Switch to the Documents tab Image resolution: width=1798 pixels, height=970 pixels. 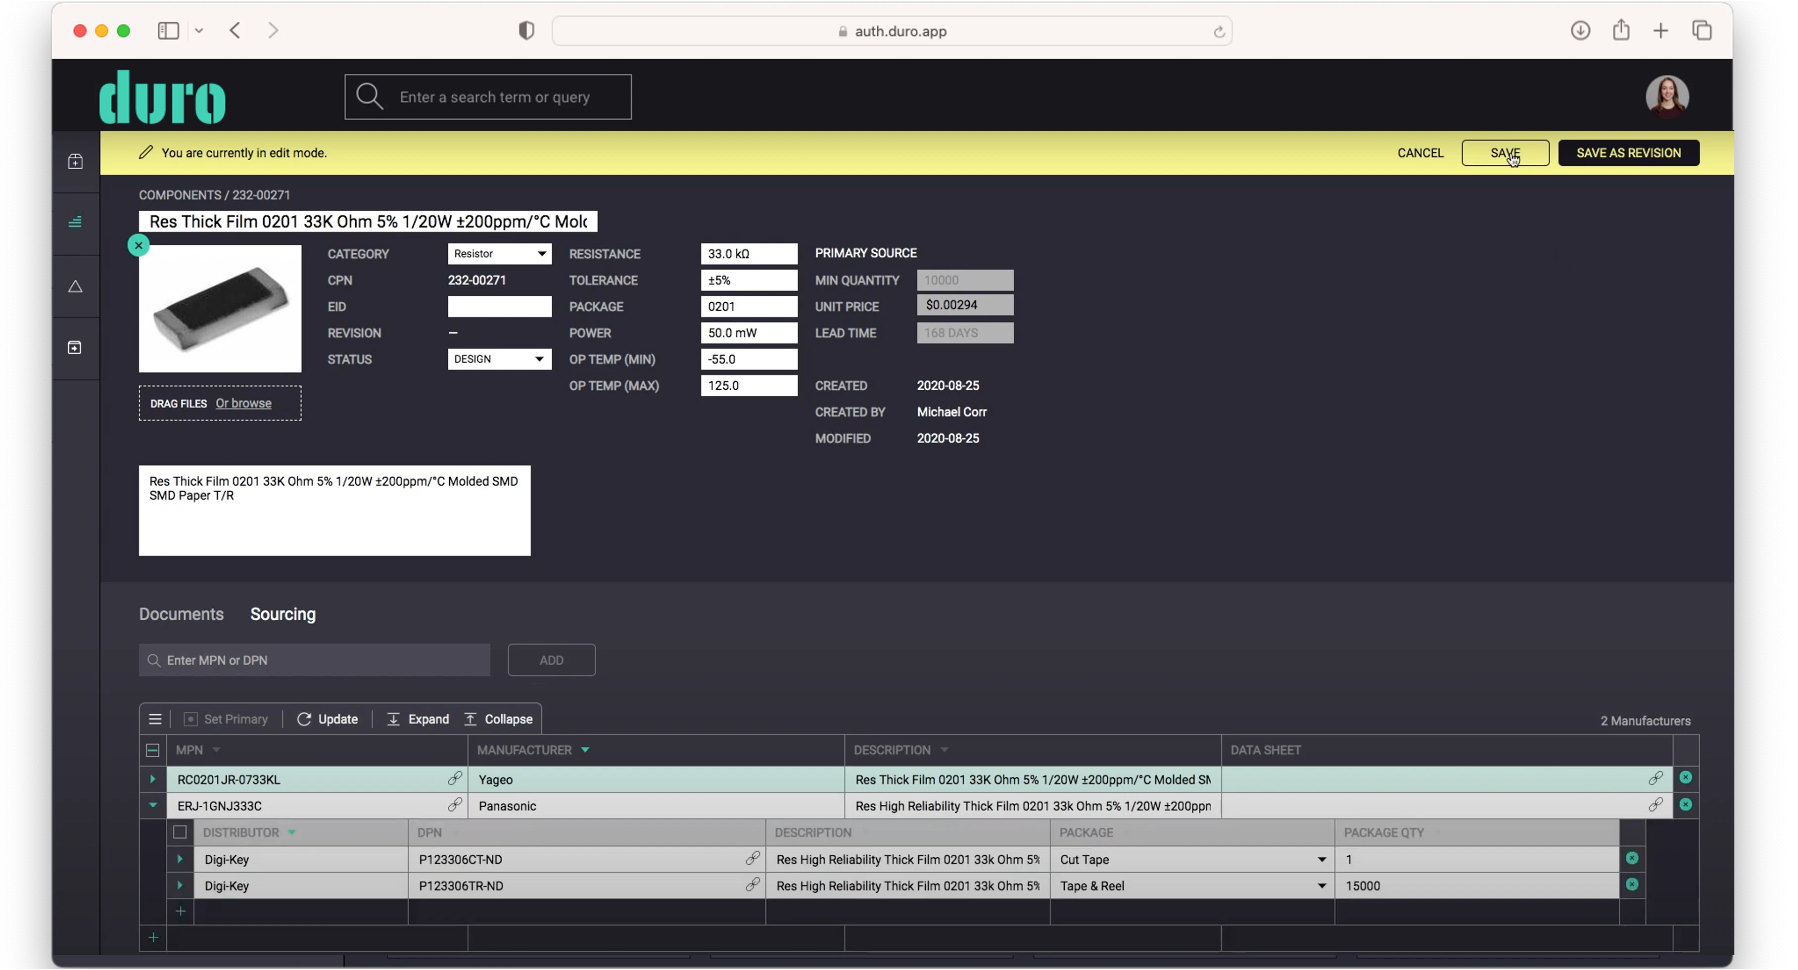click(x=181, y=614)
